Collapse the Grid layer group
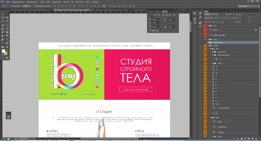Viewport: 261px width, 141px height. coord(208,26)
